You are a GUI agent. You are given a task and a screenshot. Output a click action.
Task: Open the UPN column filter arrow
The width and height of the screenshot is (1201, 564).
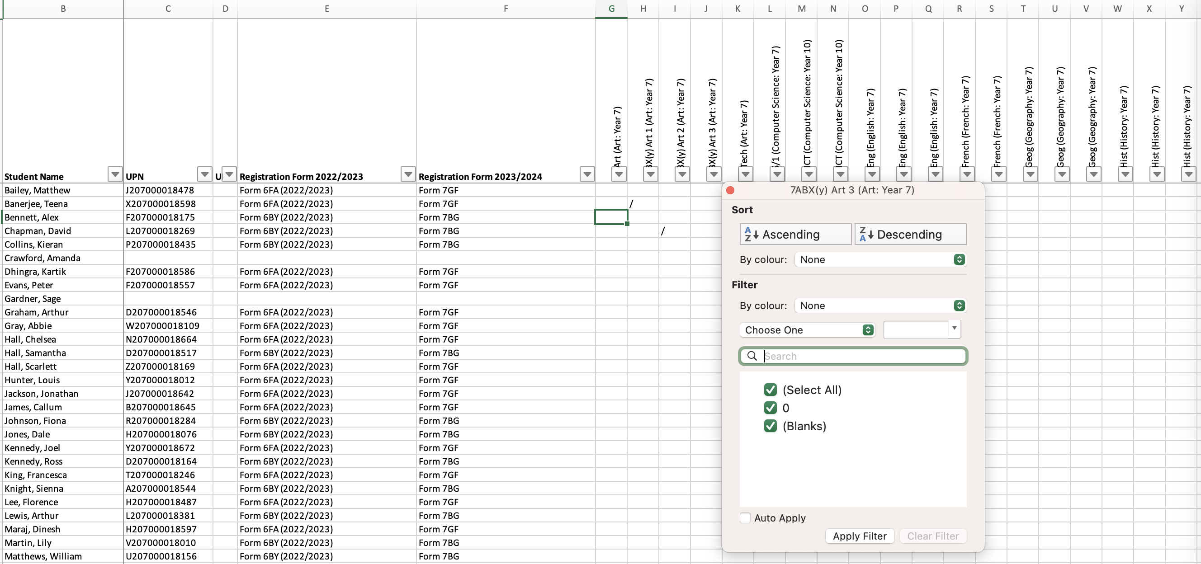click(204, 174)
